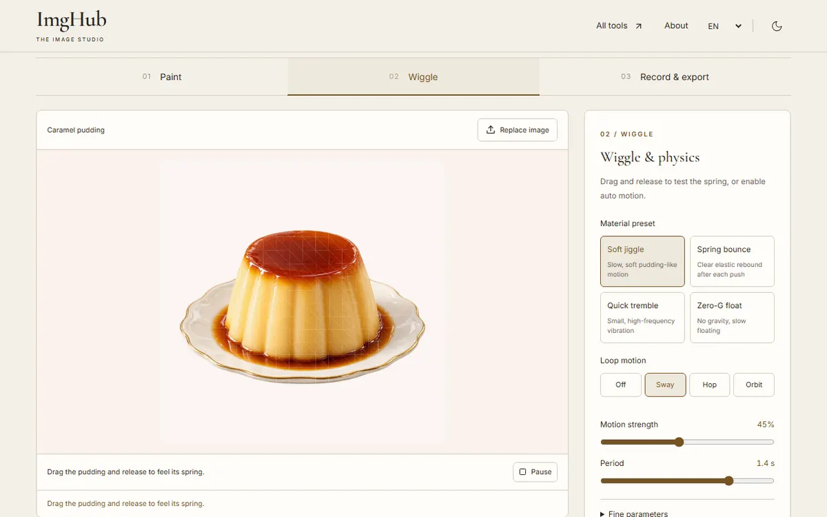Click the caramel pudding image preview
827x517 pixels.
tap(303, 302)
